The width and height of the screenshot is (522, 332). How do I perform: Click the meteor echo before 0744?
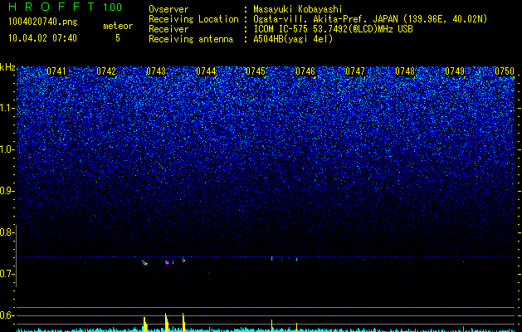[x=183, y=261]
